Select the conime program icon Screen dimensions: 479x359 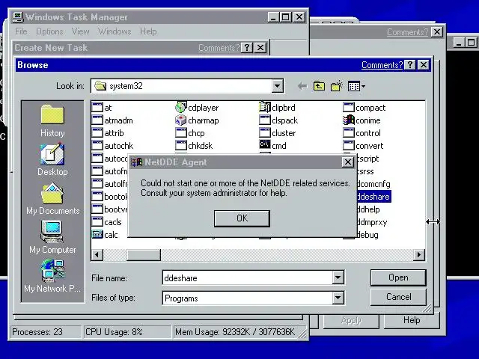(x=348, y=120)
